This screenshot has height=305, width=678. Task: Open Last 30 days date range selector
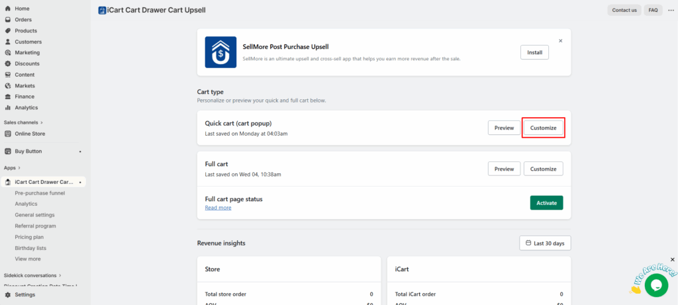[545, 243]
